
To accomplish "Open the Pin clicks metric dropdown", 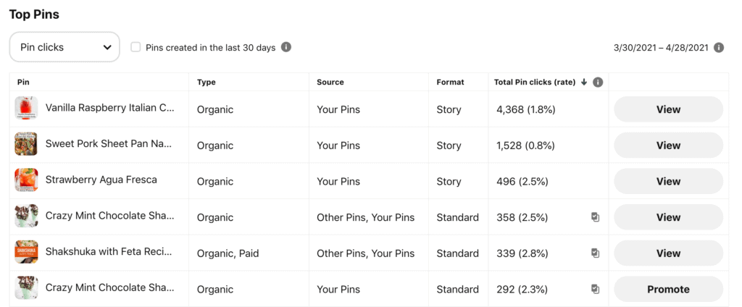I will pyautogui.click(x=64, y=47).
